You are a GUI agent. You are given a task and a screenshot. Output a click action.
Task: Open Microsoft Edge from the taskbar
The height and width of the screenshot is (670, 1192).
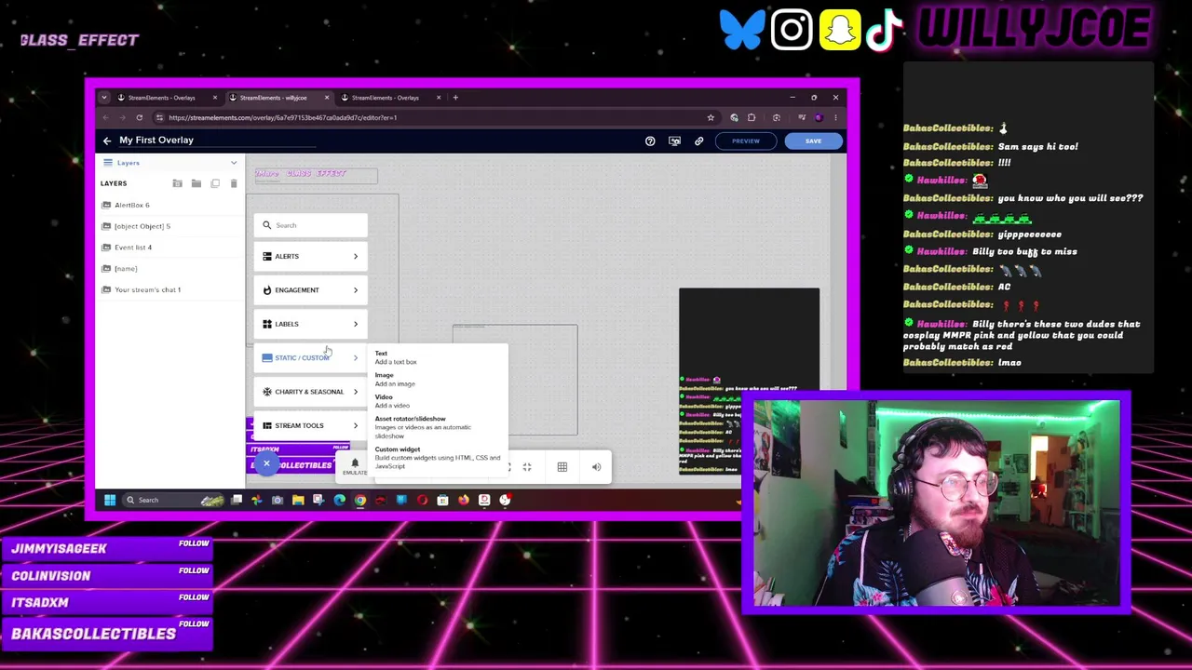pyautogui.click(x=340, y=501)
